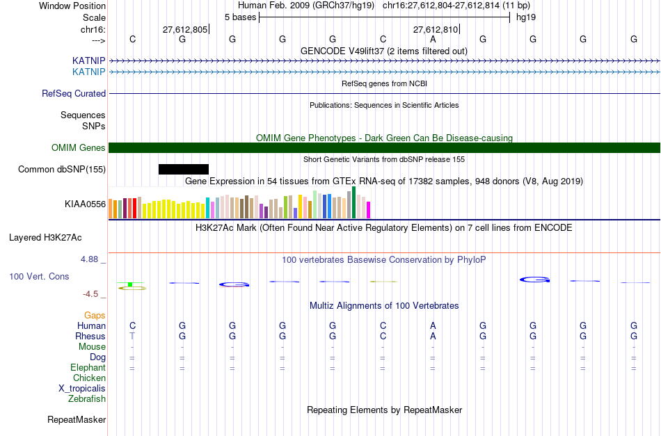The width and height of the screenshot is (661, 436).
Task: Click the OMIM Genes track label
Action: [x=78, y=148]
